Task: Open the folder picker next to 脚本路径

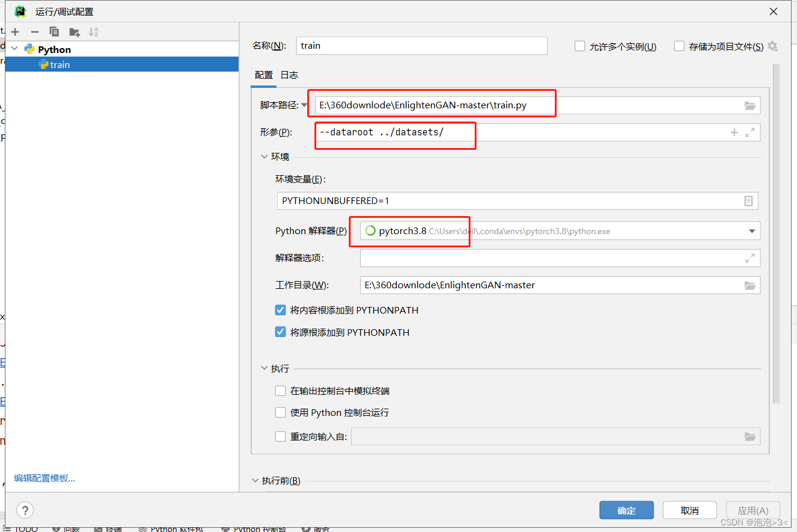Action: 749,105
